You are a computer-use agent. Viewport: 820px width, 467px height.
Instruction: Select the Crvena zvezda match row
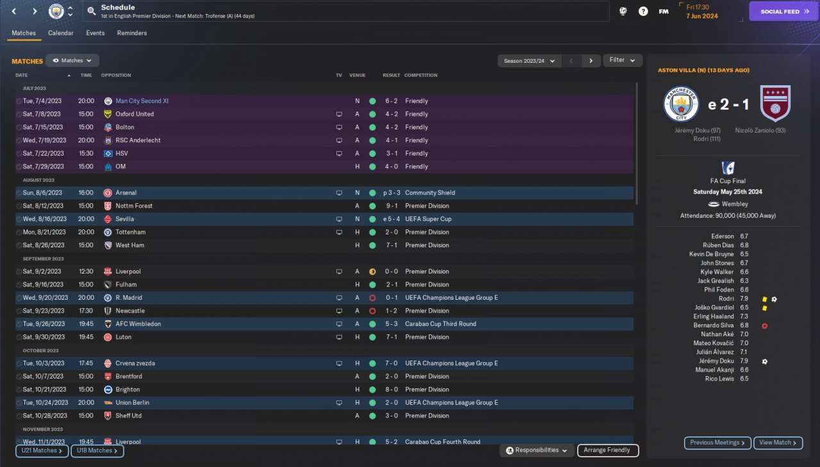324,363
